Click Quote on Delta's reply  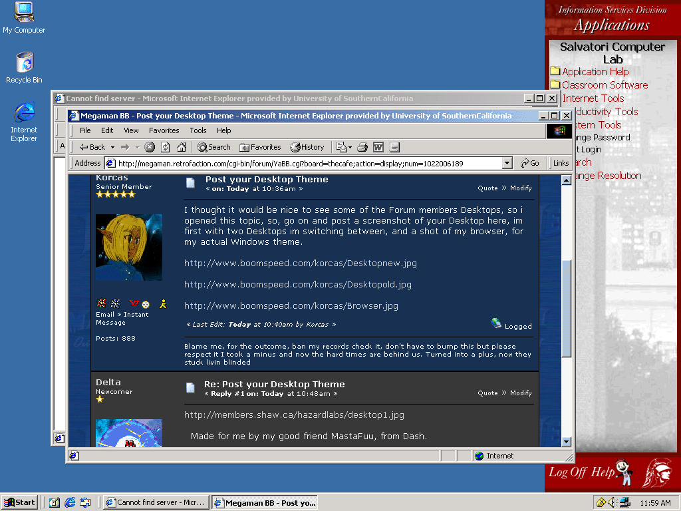[487, 393]
